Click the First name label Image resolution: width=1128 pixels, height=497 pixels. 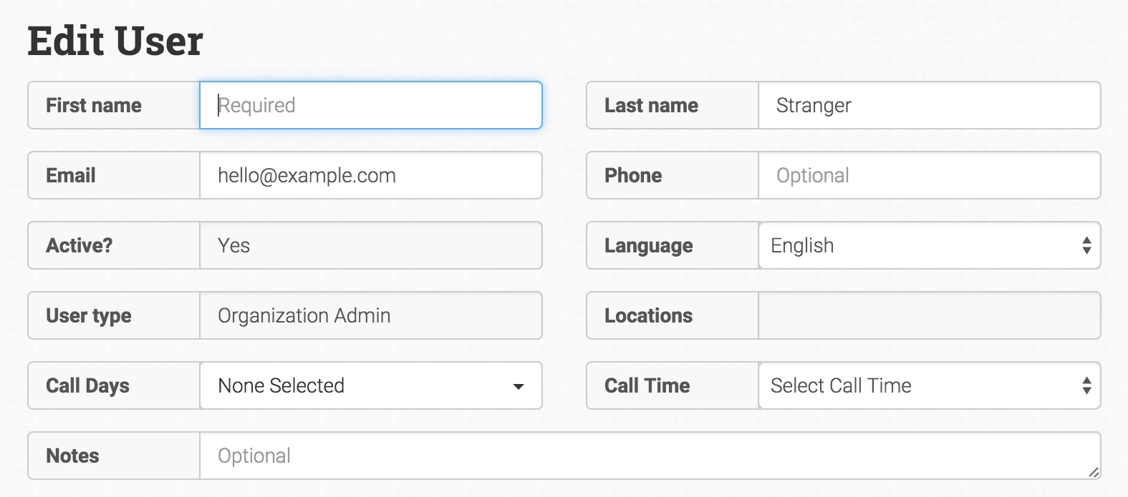click(x=94, y=105)
